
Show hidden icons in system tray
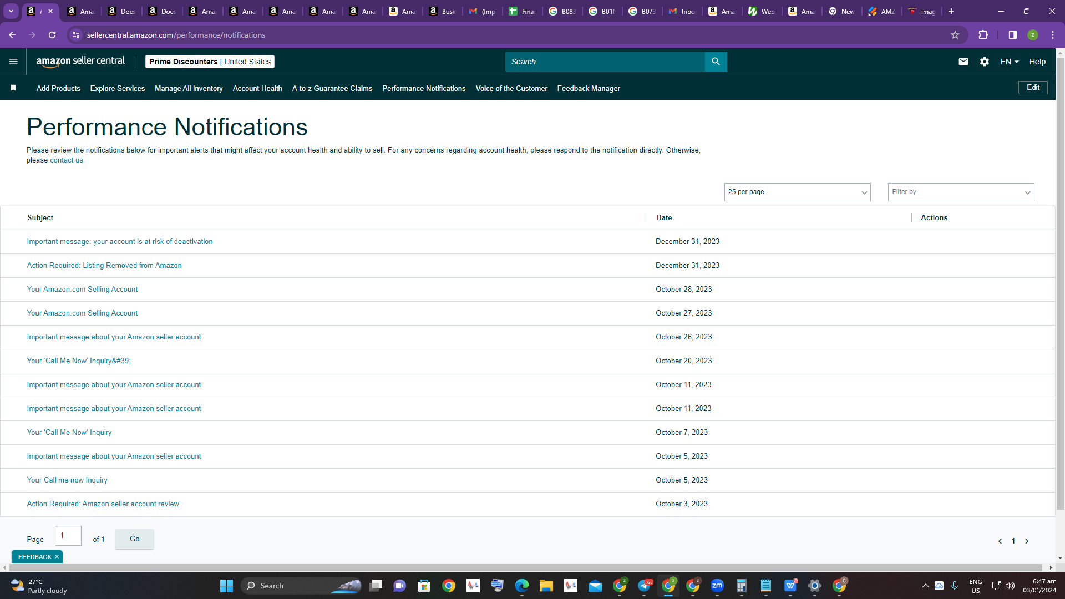pyautogui.click(x=925, y=586)
